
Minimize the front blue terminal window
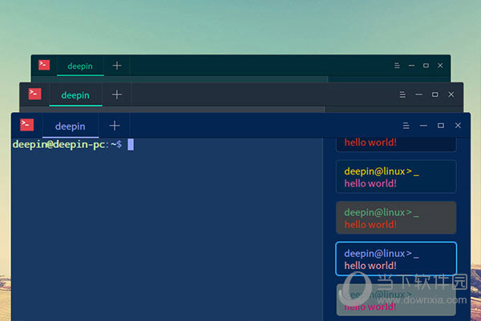pyautogui.click(x=423, y=126)
